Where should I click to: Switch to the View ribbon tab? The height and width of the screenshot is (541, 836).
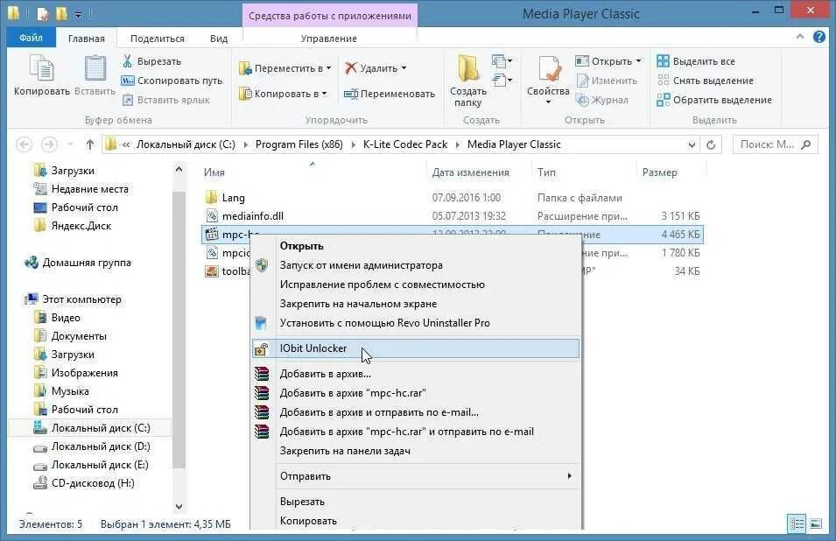click(x=219, y=39)
